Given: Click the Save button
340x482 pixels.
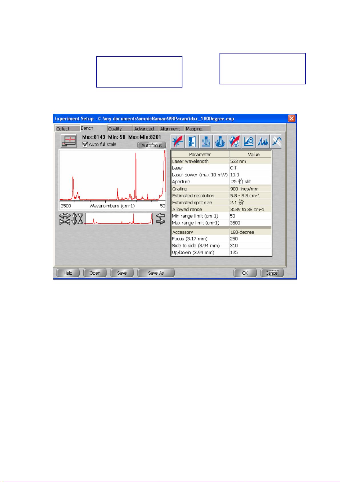Looking at the screenshot, I should (x=122, y=273).
